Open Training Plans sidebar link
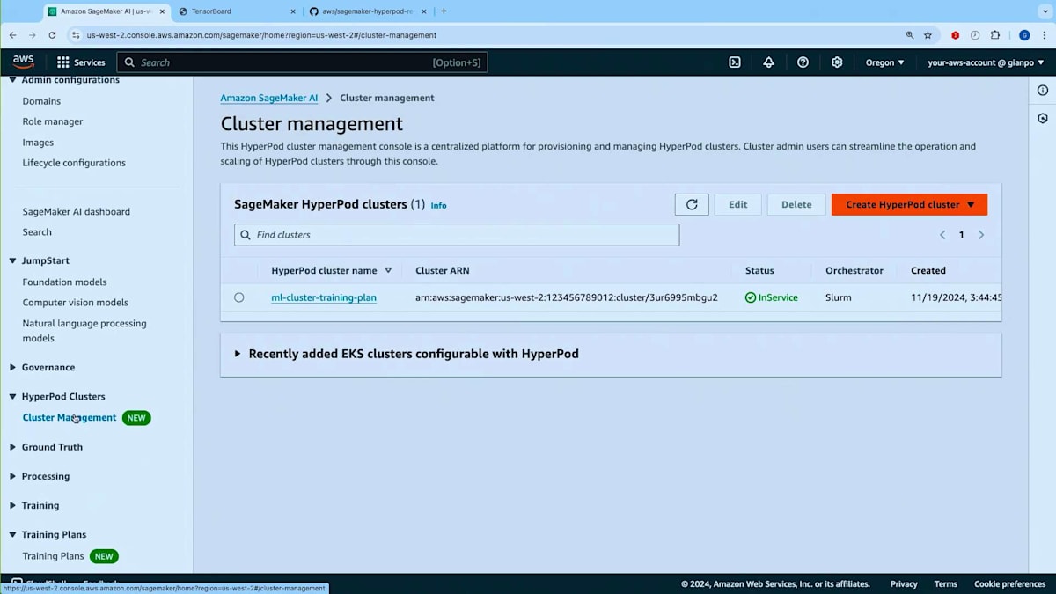The width and height of the screenshot is (1056, 594). tap(53, 556)
